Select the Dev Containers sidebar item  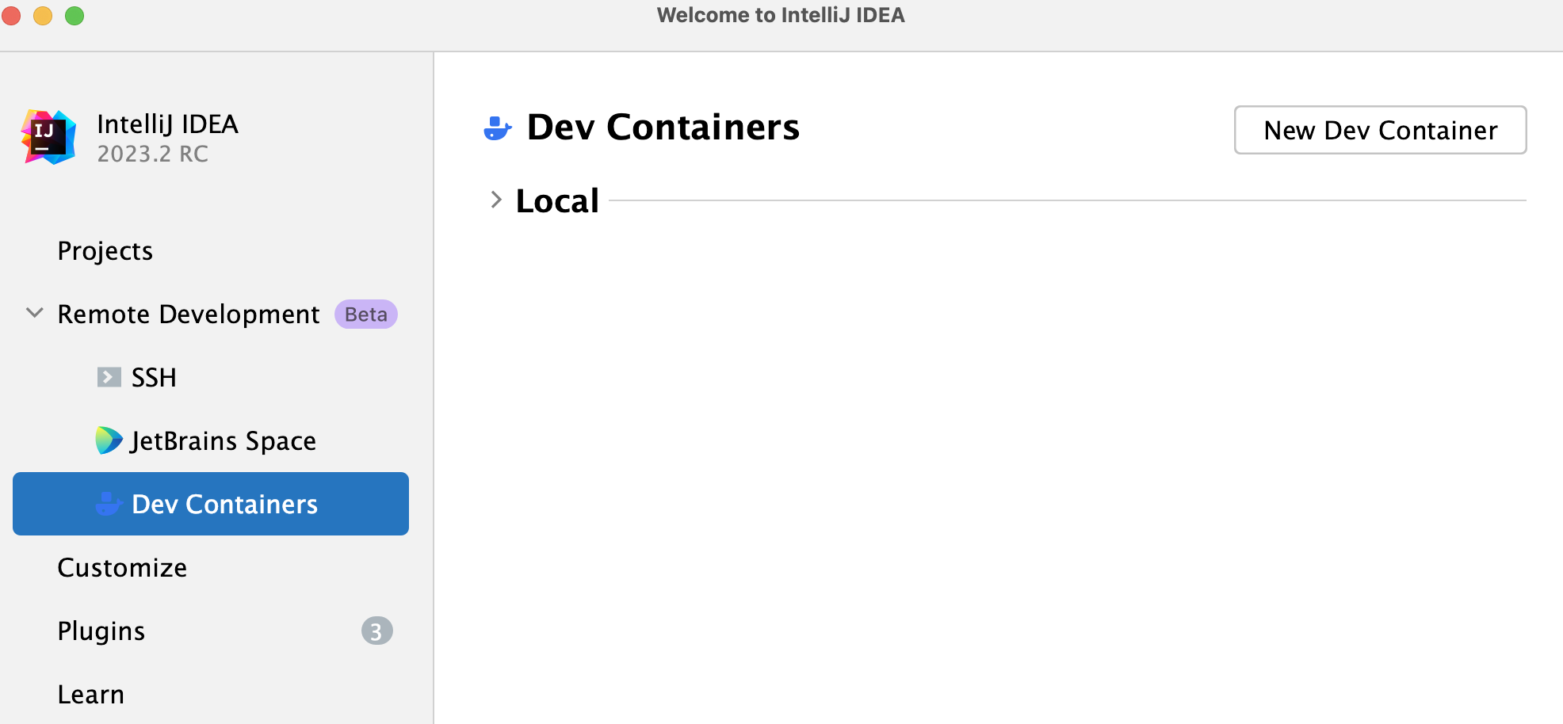pos(211,504)
